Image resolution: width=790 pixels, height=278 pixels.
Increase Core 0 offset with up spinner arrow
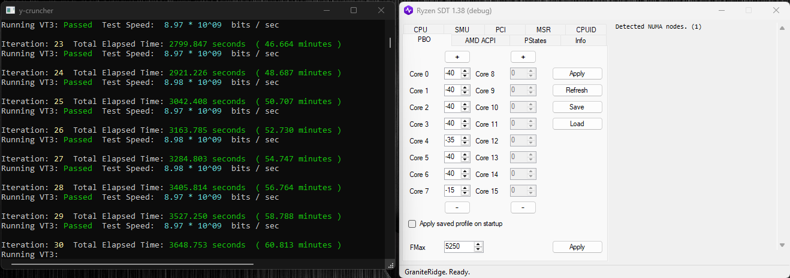click(465, 71)
